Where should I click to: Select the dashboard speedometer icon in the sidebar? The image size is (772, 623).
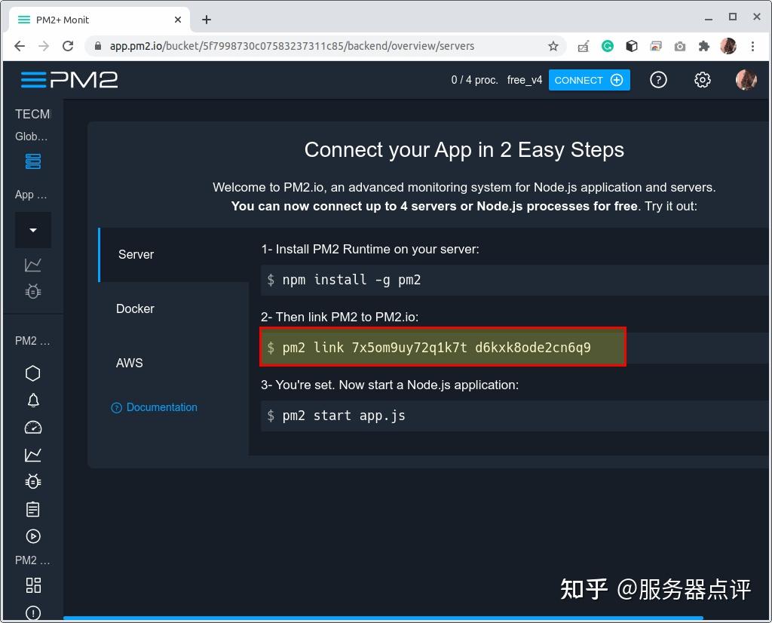point(32,427)
